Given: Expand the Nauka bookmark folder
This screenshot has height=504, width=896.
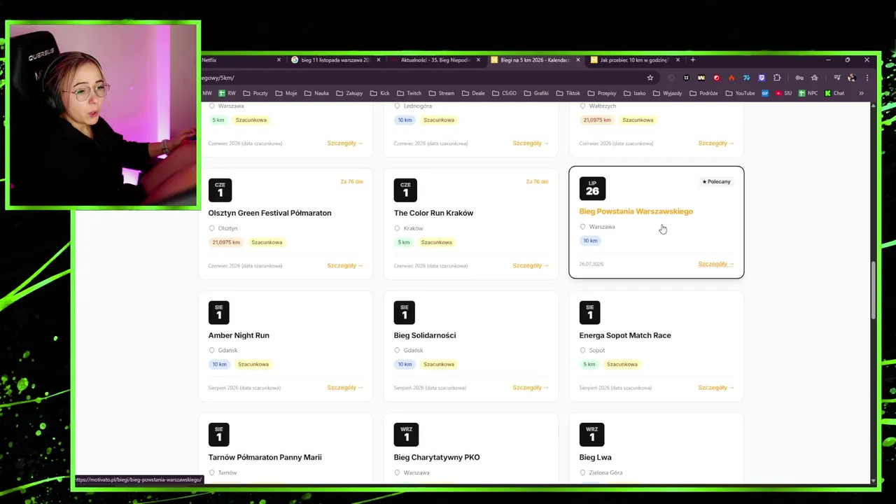Looking at the screenshot, I should coord(316,93).
